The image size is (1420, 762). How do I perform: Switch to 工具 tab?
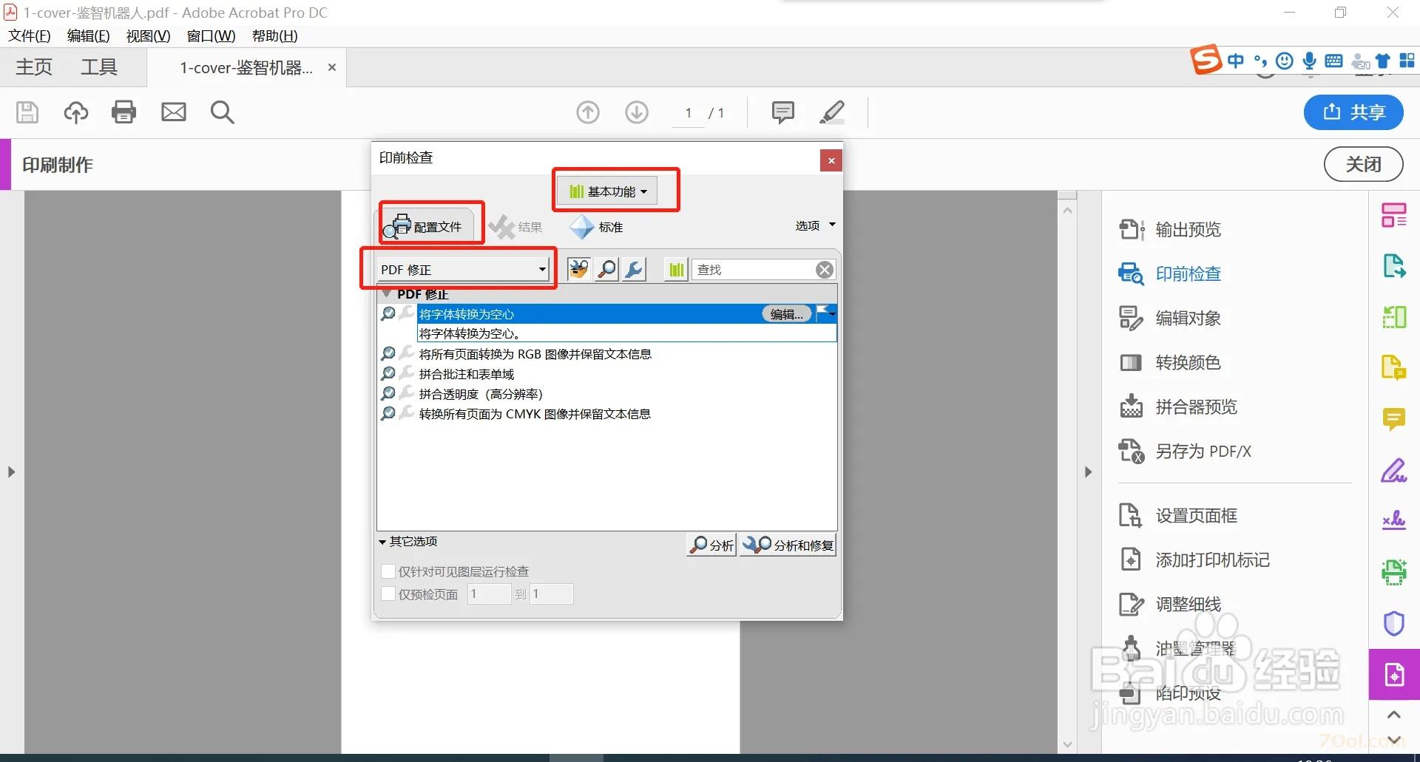tap(99, 67)
